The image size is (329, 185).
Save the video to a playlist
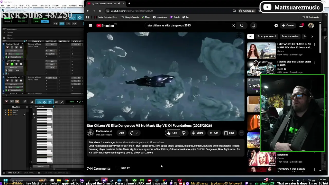(x=229, y=133)
